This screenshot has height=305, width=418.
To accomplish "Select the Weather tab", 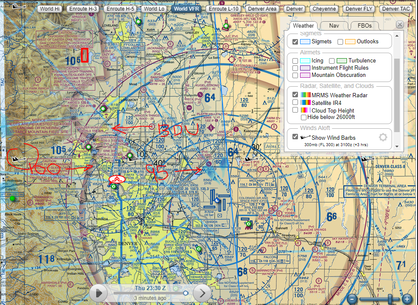I will (x=303, y=25).
